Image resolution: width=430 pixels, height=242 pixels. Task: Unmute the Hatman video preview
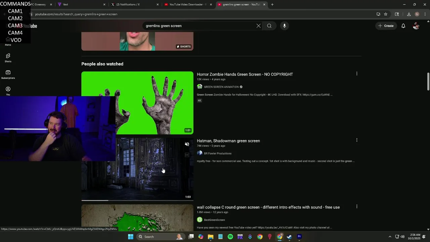point(187,144)
